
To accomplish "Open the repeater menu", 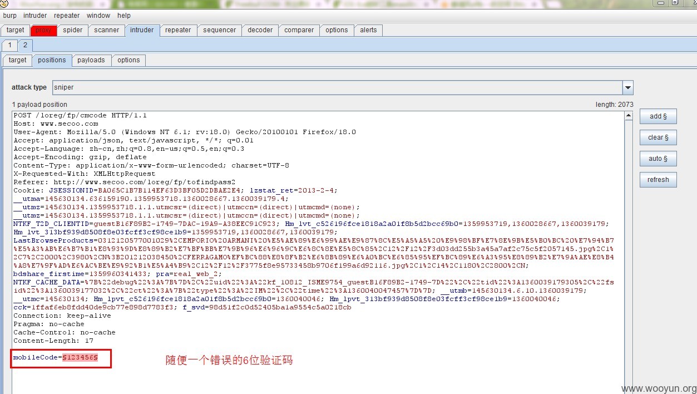I will pyautogui.click(x=67, y=16).
